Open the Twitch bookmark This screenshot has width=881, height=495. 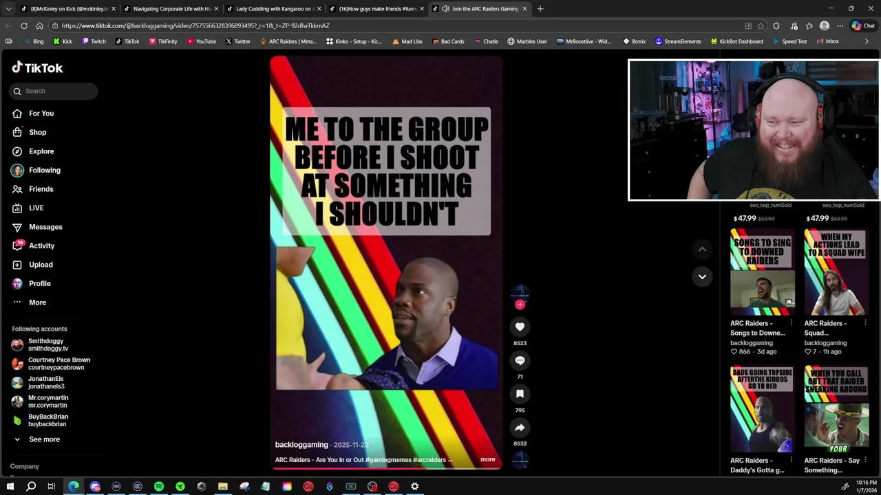point(94,41)
